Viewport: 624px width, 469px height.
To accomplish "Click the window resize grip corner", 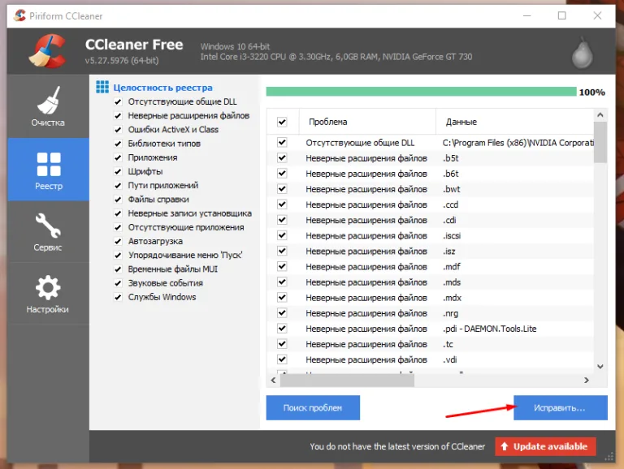I will tap(609, 457).
